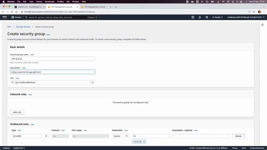Open the AWS logo home link
The width and height of the screenshot is (267, 150).
[5, 17]
